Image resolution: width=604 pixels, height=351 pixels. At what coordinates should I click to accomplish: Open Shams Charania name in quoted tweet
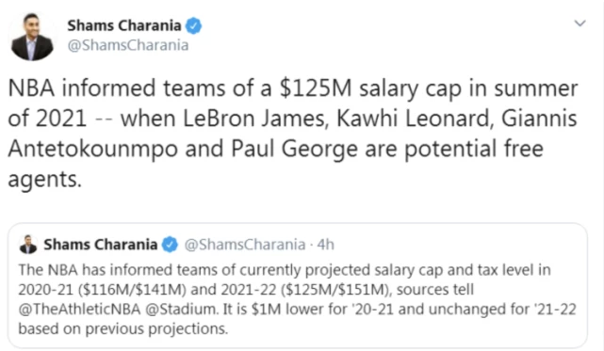point(100,245)
